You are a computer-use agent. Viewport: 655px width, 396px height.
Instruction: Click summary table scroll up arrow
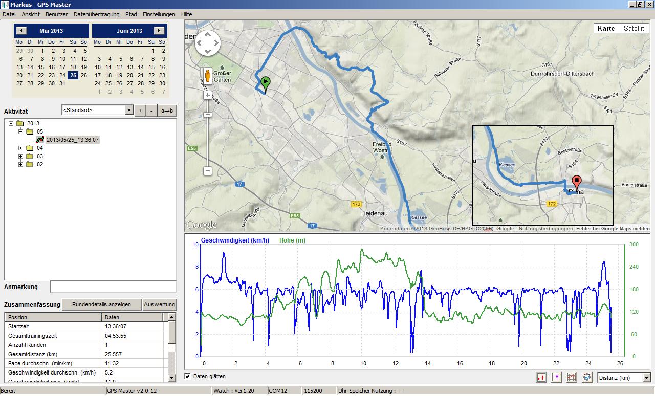pyautogui.click(x=172, y=317)
